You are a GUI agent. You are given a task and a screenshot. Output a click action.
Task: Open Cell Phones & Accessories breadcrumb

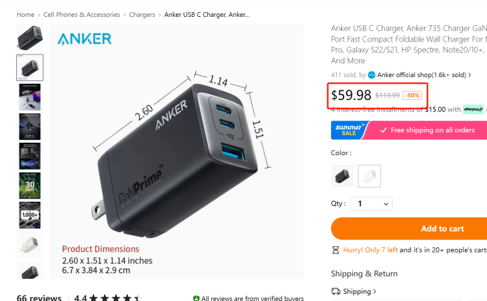coord(82,14)
